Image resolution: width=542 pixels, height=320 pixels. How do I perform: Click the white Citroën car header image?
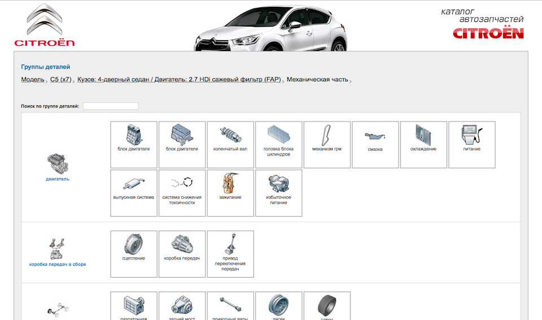(x=270, y=28)
